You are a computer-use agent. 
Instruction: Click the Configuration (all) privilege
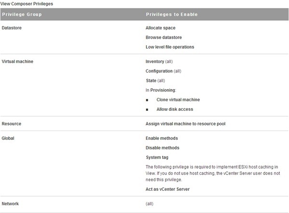tap(163, 71)
